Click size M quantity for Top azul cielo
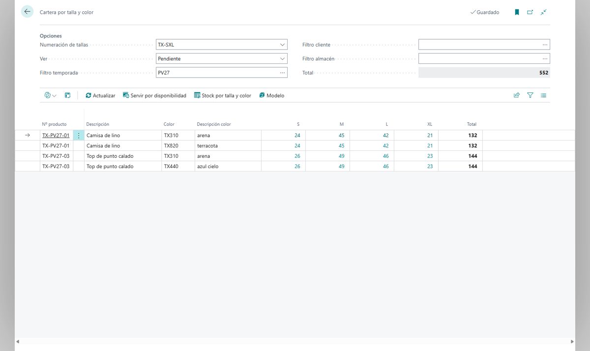This screenshot has height=351, width=590. (341, 166)
